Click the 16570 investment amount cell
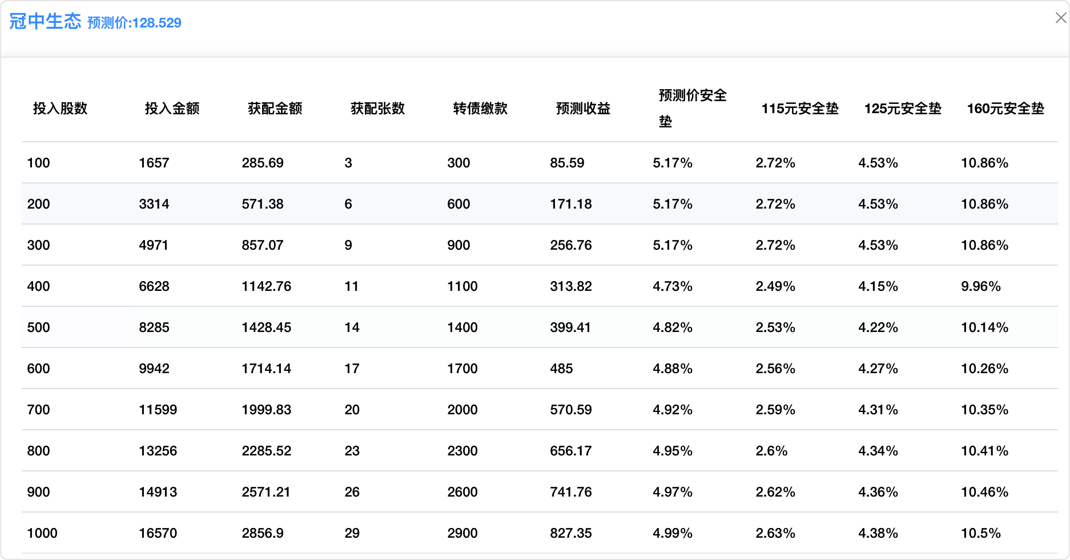This screenshot has width=1070, height=560. click(x=158, y=533)
